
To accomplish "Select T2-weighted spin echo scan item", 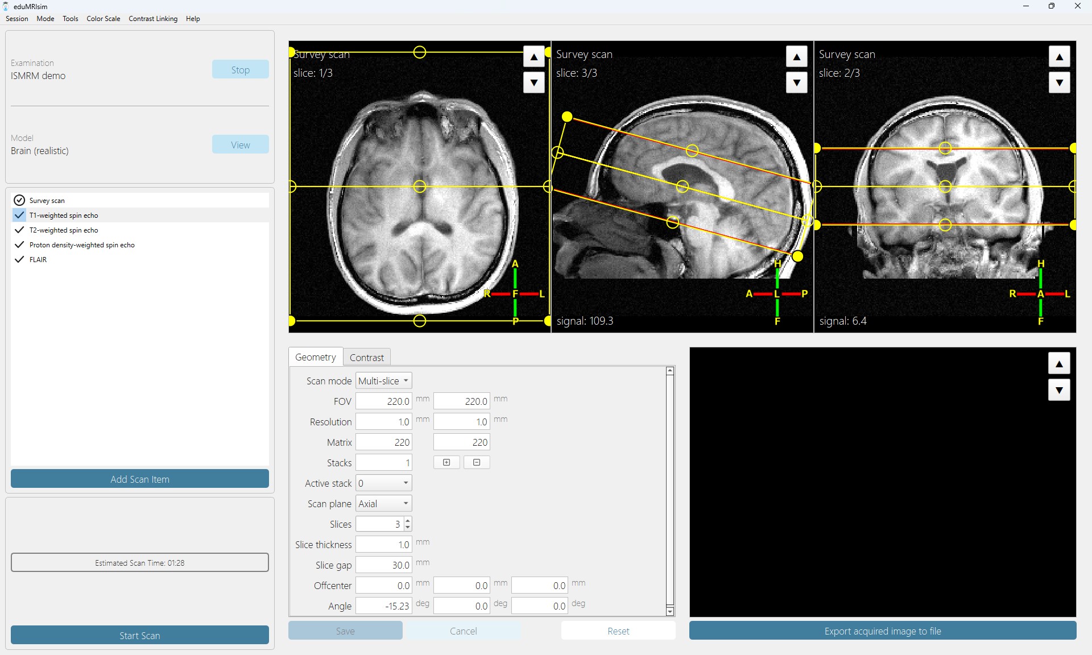I will (140, 230).
